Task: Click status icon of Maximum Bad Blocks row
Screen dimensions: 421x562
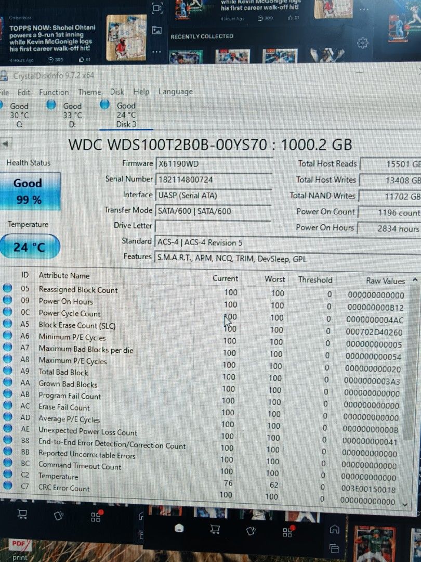Action: pyautogui.click(x=7, y=347)
